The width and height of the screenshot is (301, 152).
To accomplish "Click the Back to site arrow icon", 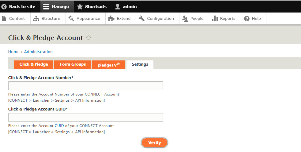I will [x=4, y=6].
